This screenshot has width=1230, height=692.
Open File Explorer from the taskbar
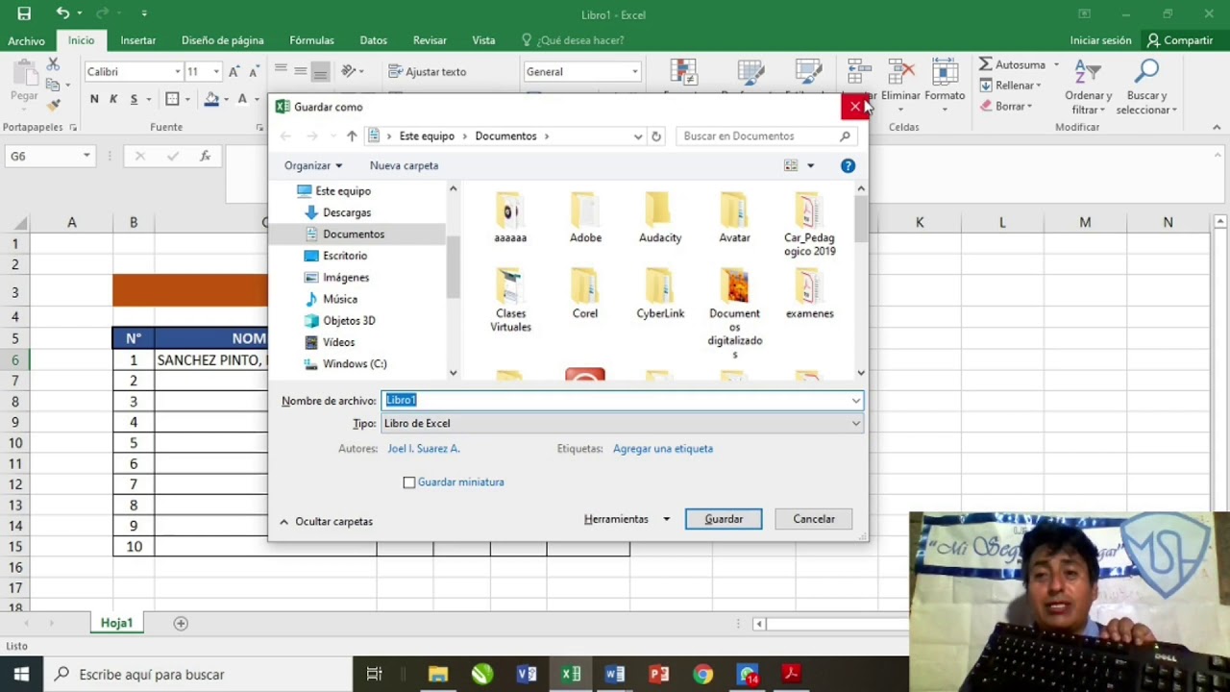[x=438, y=674]
